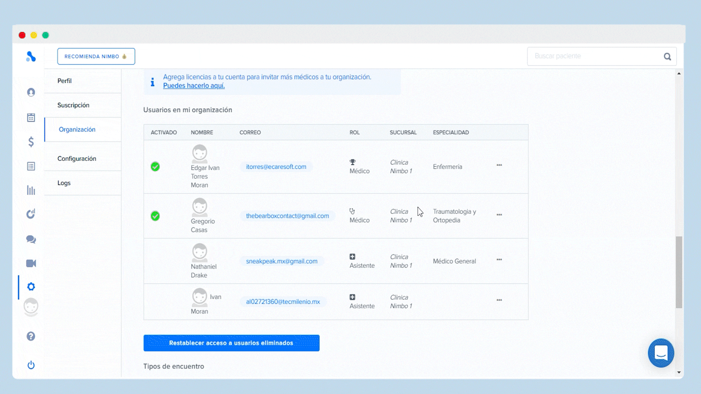Click the dollar sign billing icon
This screenshot has height=394, width=701.
31,142
